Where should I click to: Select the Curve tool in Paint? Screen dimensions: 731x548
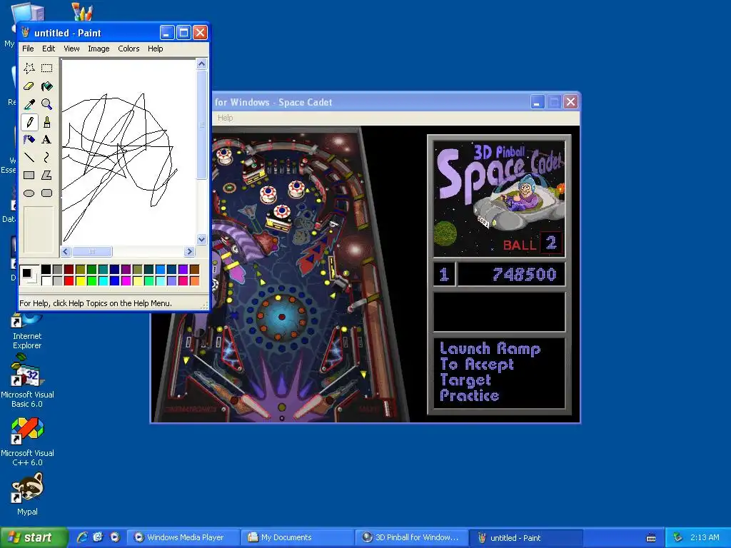[x=46, y=158]
